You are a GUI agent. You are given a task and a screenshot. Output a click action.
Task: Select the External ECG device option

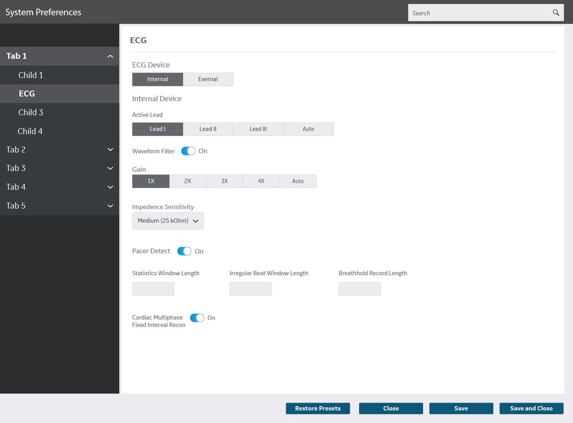(x=208, y=79)
